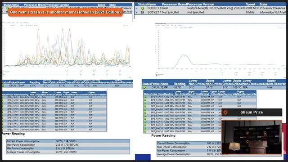Click '212 W | 724 BTU/hr' max power value on left
Screen dimensions: 288x162
(x=67, y=145)
